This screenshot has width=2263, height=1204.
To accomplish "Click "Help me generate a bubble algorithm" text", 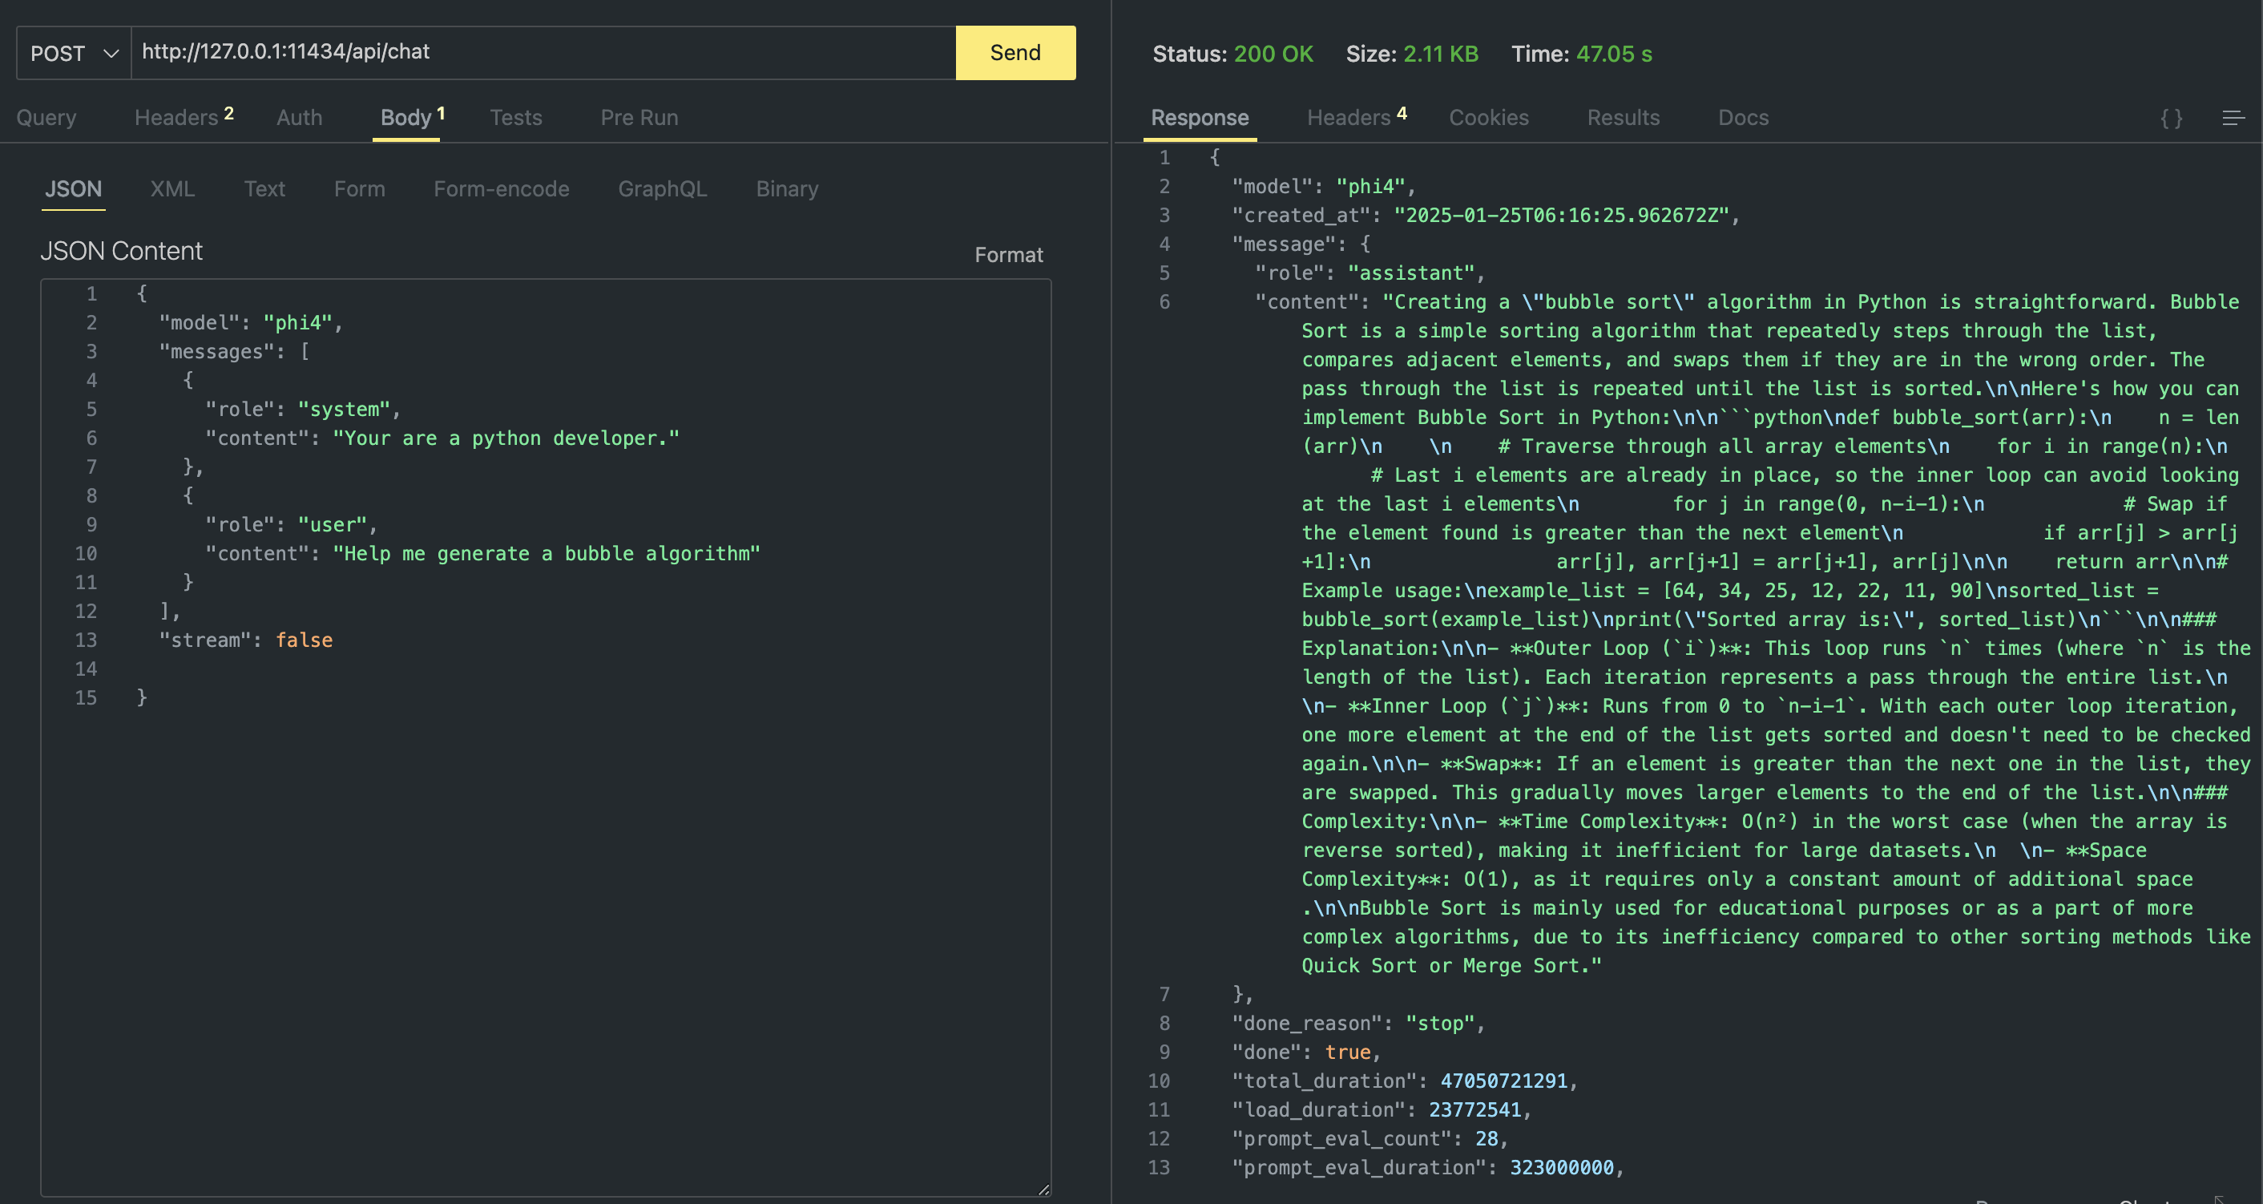I will (x=547, y=554).
